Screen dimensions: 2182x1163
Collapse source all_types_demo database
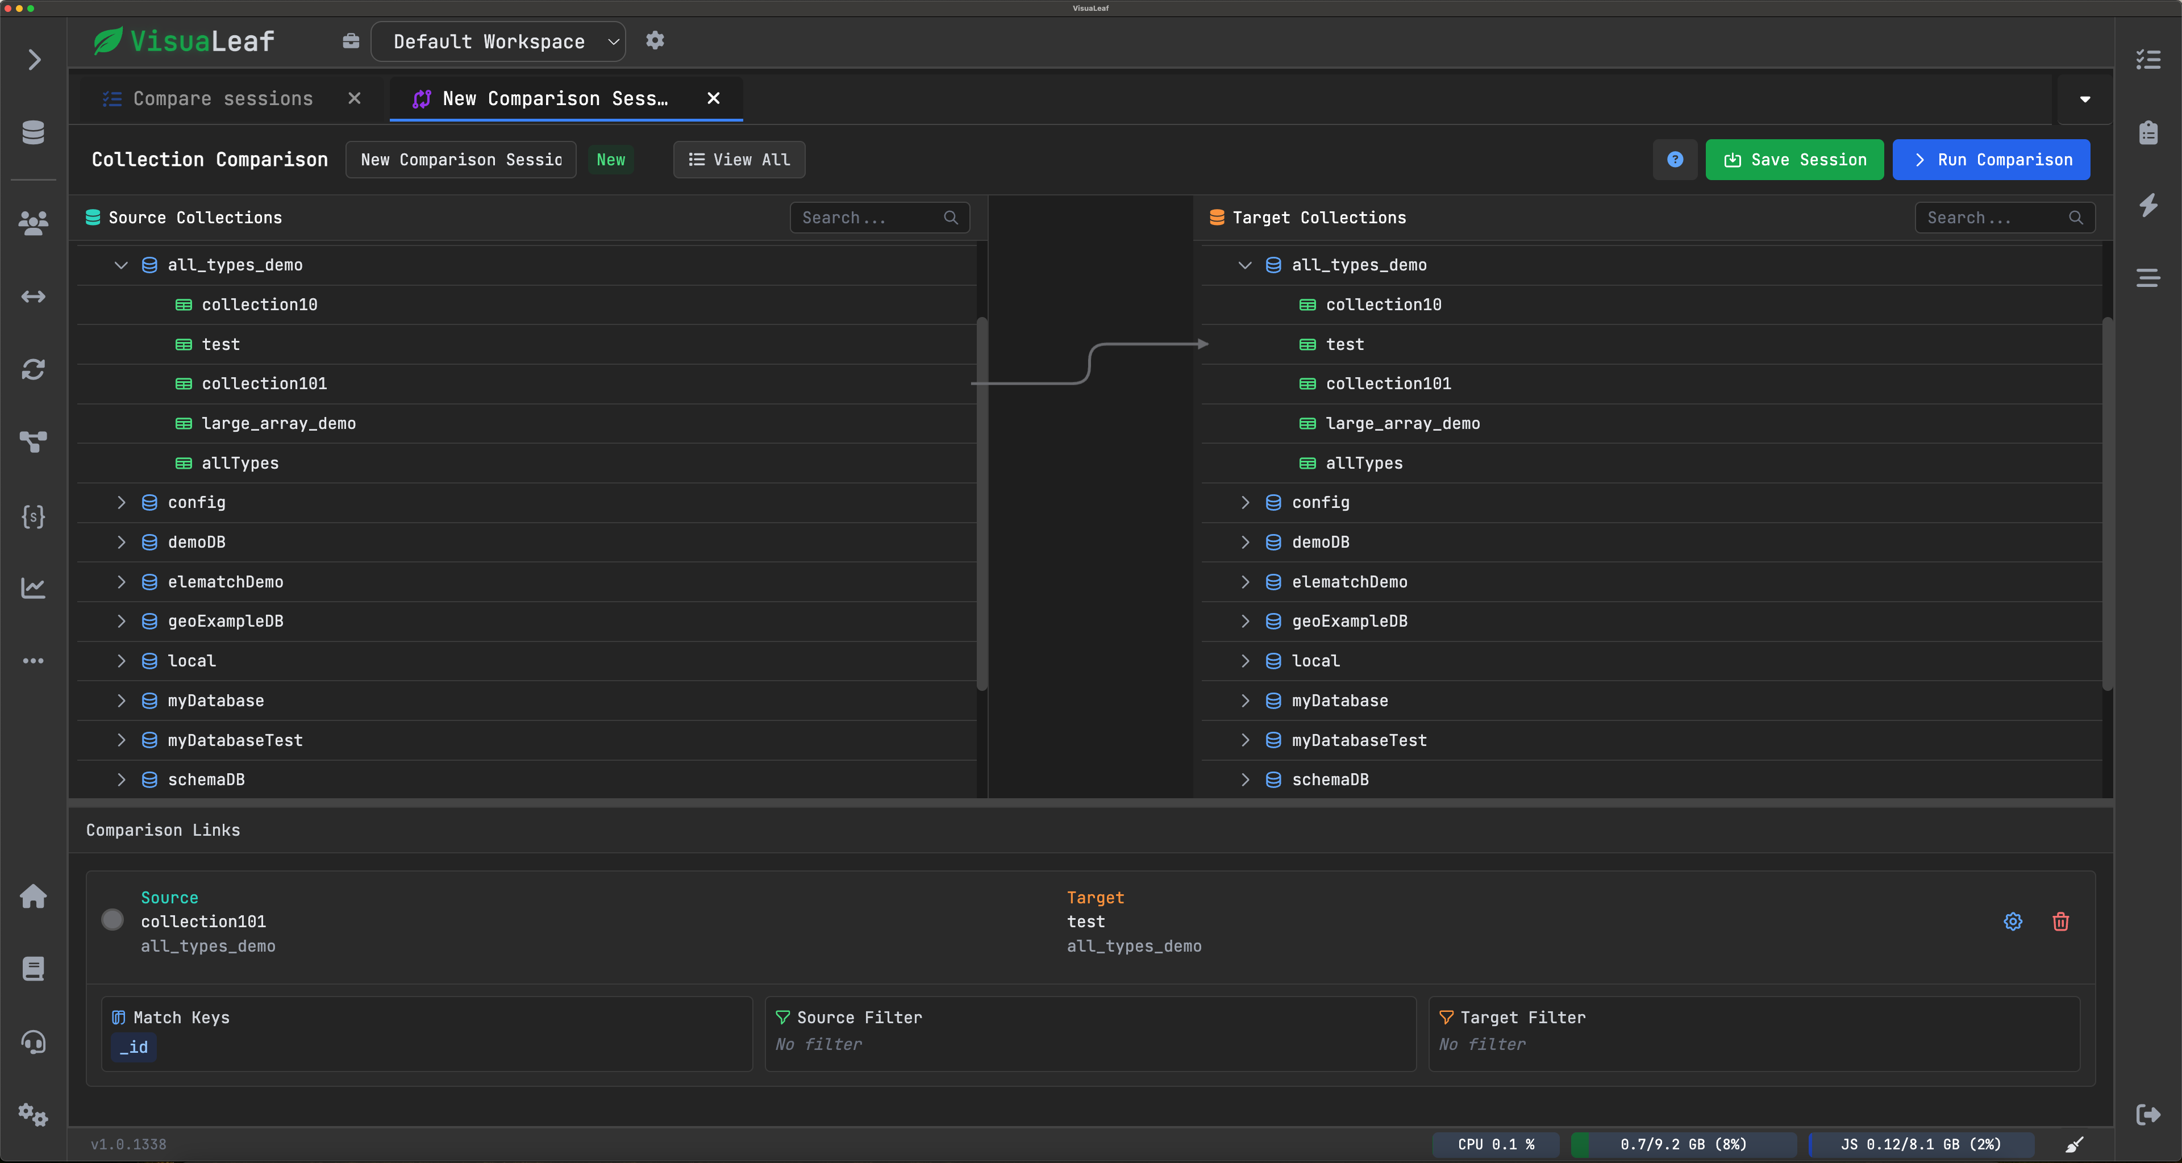point(121,265)
